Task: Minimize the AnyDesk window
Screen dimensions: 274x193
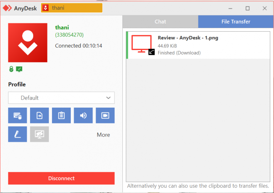Action: coord(230,8)
